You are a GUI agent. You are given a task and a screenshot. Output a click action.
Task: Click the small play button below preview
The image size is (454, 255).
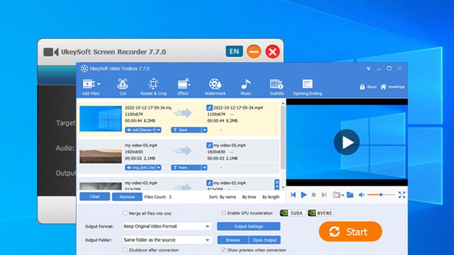tap(304, 195)
